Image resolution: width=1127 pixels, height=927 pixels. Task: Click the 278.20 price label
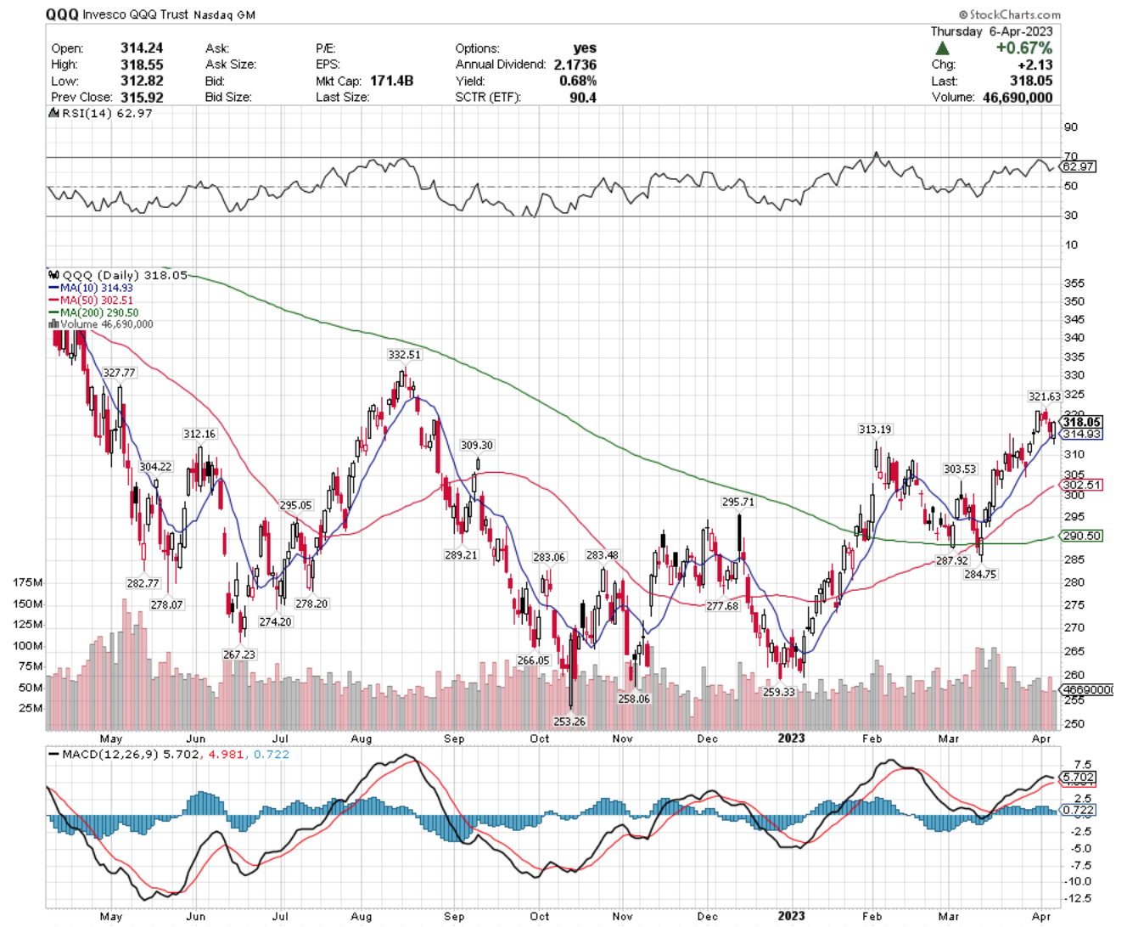[x=311, y=604]
